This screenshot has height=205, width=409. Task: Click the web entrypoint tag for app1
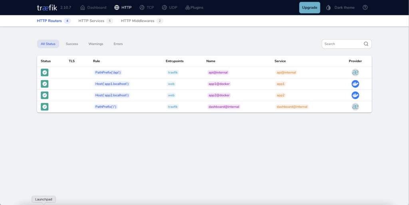point(171,84)
